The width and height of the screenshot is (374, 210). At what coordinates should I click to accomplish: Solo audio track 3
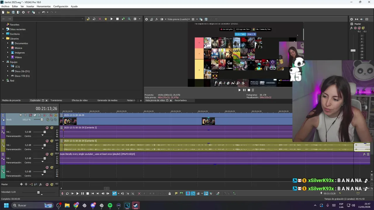tap(52, 141)
